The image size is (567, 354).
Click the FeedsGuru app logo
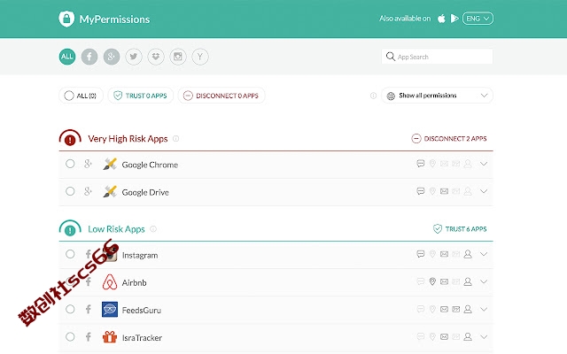pos(110,310)
